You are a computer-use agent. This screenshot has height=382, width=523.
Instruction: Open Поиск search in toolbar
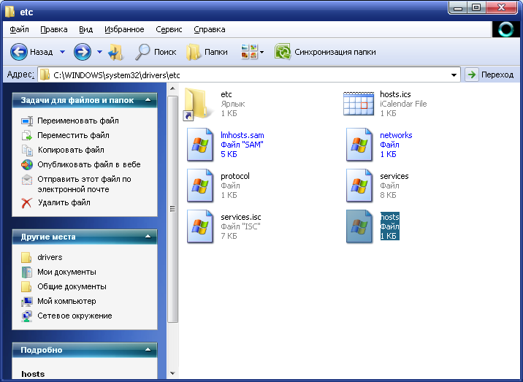(x=156, y=52)
